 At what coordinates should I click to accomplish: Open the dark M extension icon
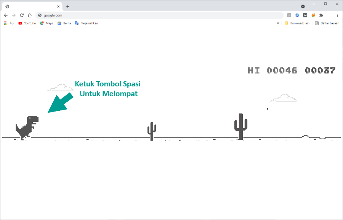tap(305, 15)
